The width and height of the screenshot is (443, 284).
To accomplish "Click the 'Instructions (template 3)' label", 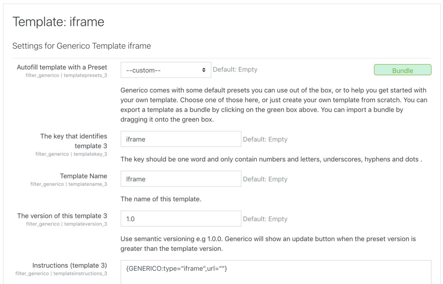I will tap(70, 266).
